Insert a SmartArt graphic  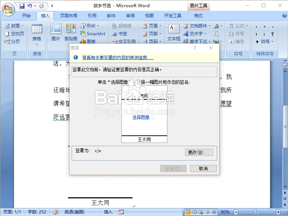tap(93, 33)
